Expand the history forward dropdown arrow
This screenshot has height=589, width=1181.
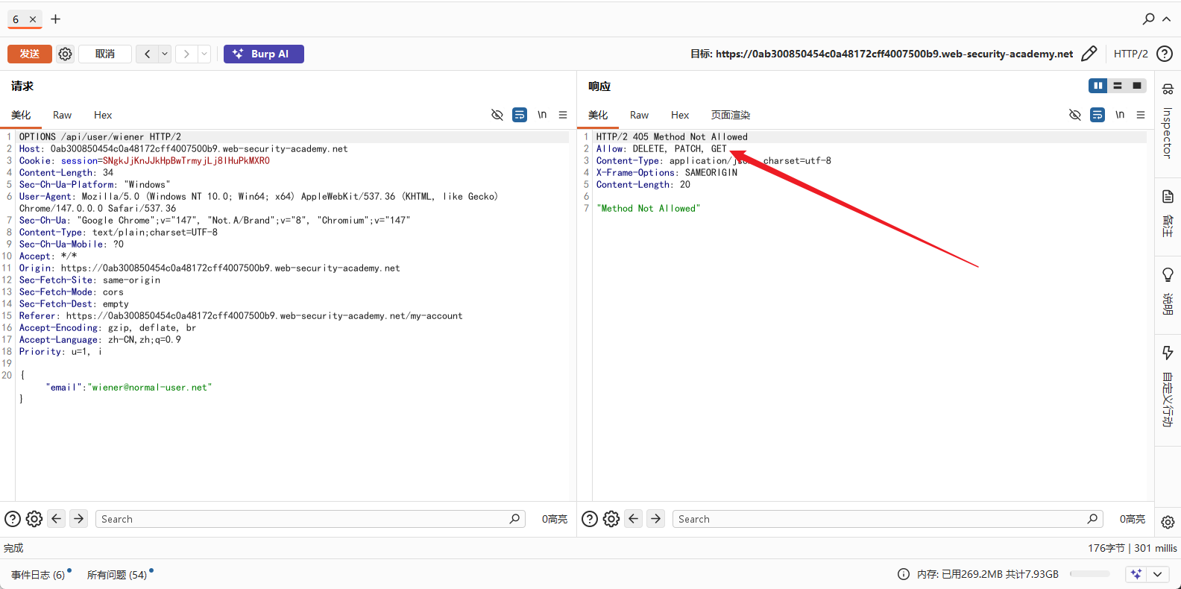pos(204,54)
